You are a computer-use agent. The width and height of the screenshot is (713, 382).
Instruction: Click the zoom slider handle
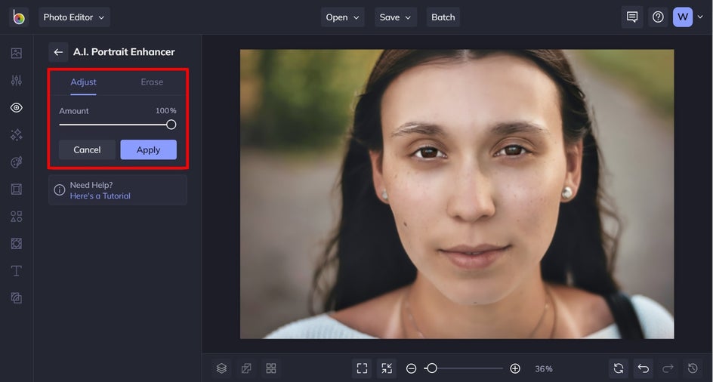point(431,368)
